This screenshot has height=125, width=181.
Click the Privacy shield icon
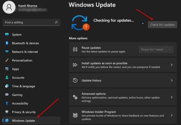pyautogui.click(x=7, y=112)
